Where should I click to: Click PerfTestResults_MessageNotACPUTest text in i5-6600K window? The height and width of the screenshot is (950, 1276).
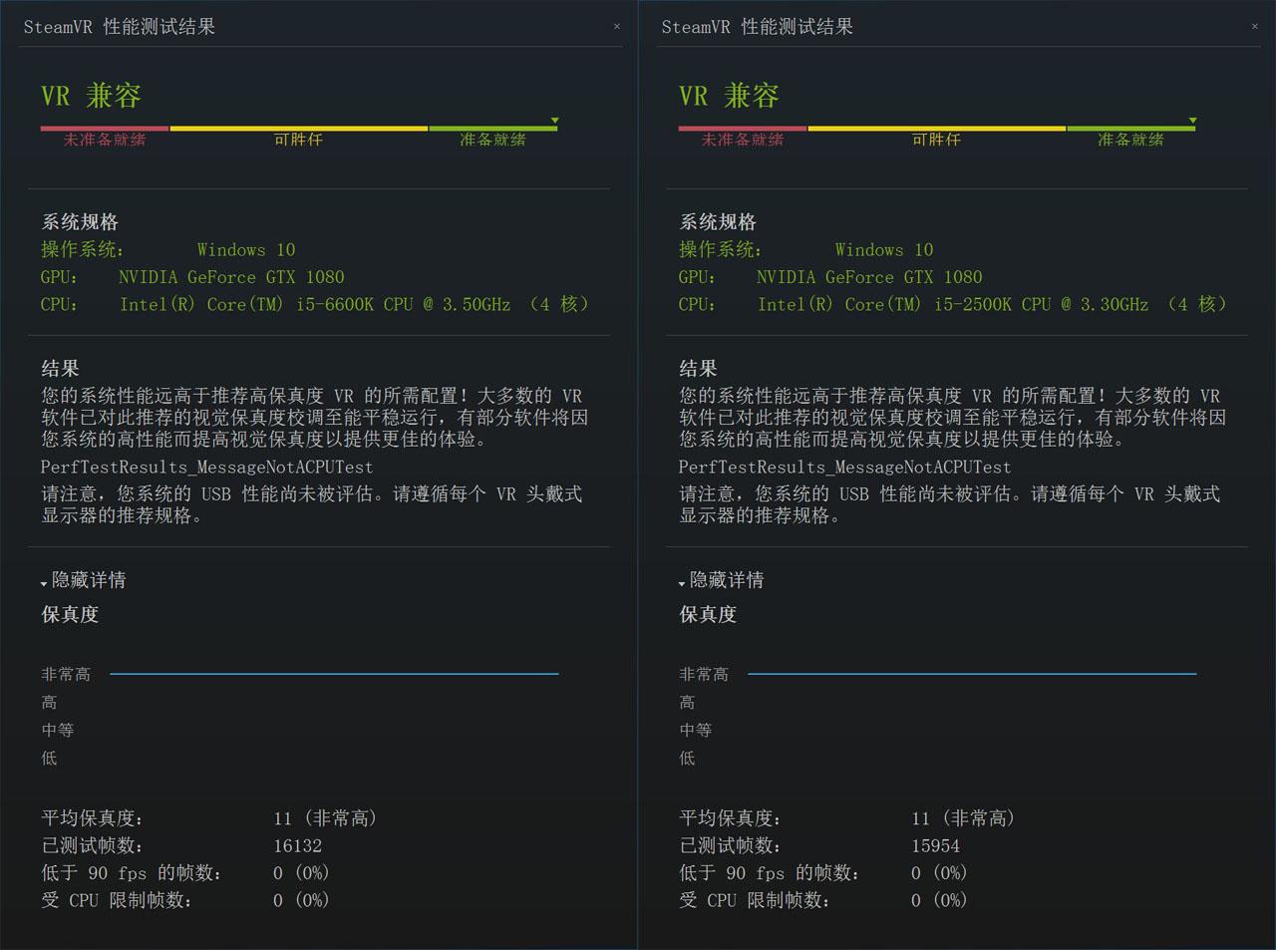pos(206,467)
